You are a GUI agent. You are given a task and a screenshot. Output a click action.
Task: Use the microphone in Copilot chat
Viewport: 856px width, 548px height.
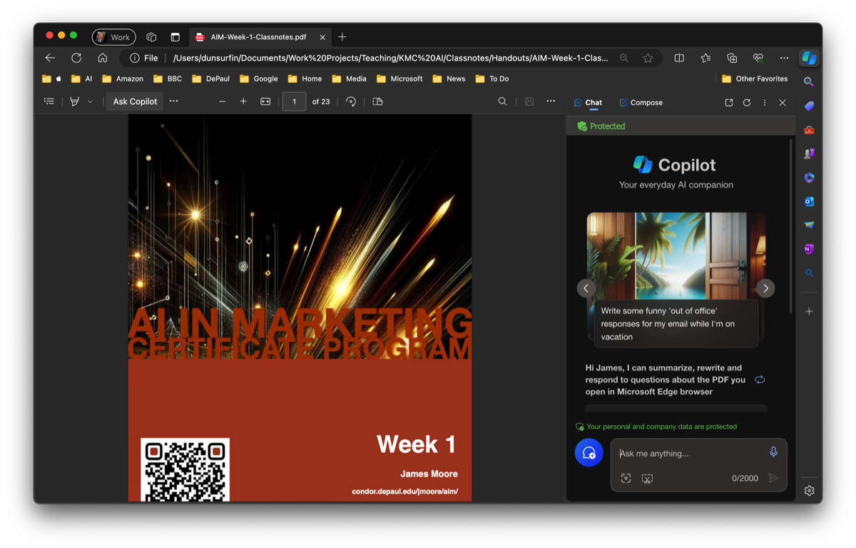click(773, 452)
